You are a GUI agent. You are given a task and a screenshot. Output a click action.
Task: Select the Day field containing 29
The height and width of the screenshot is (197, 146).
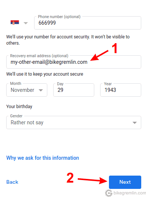pos(74,90)
